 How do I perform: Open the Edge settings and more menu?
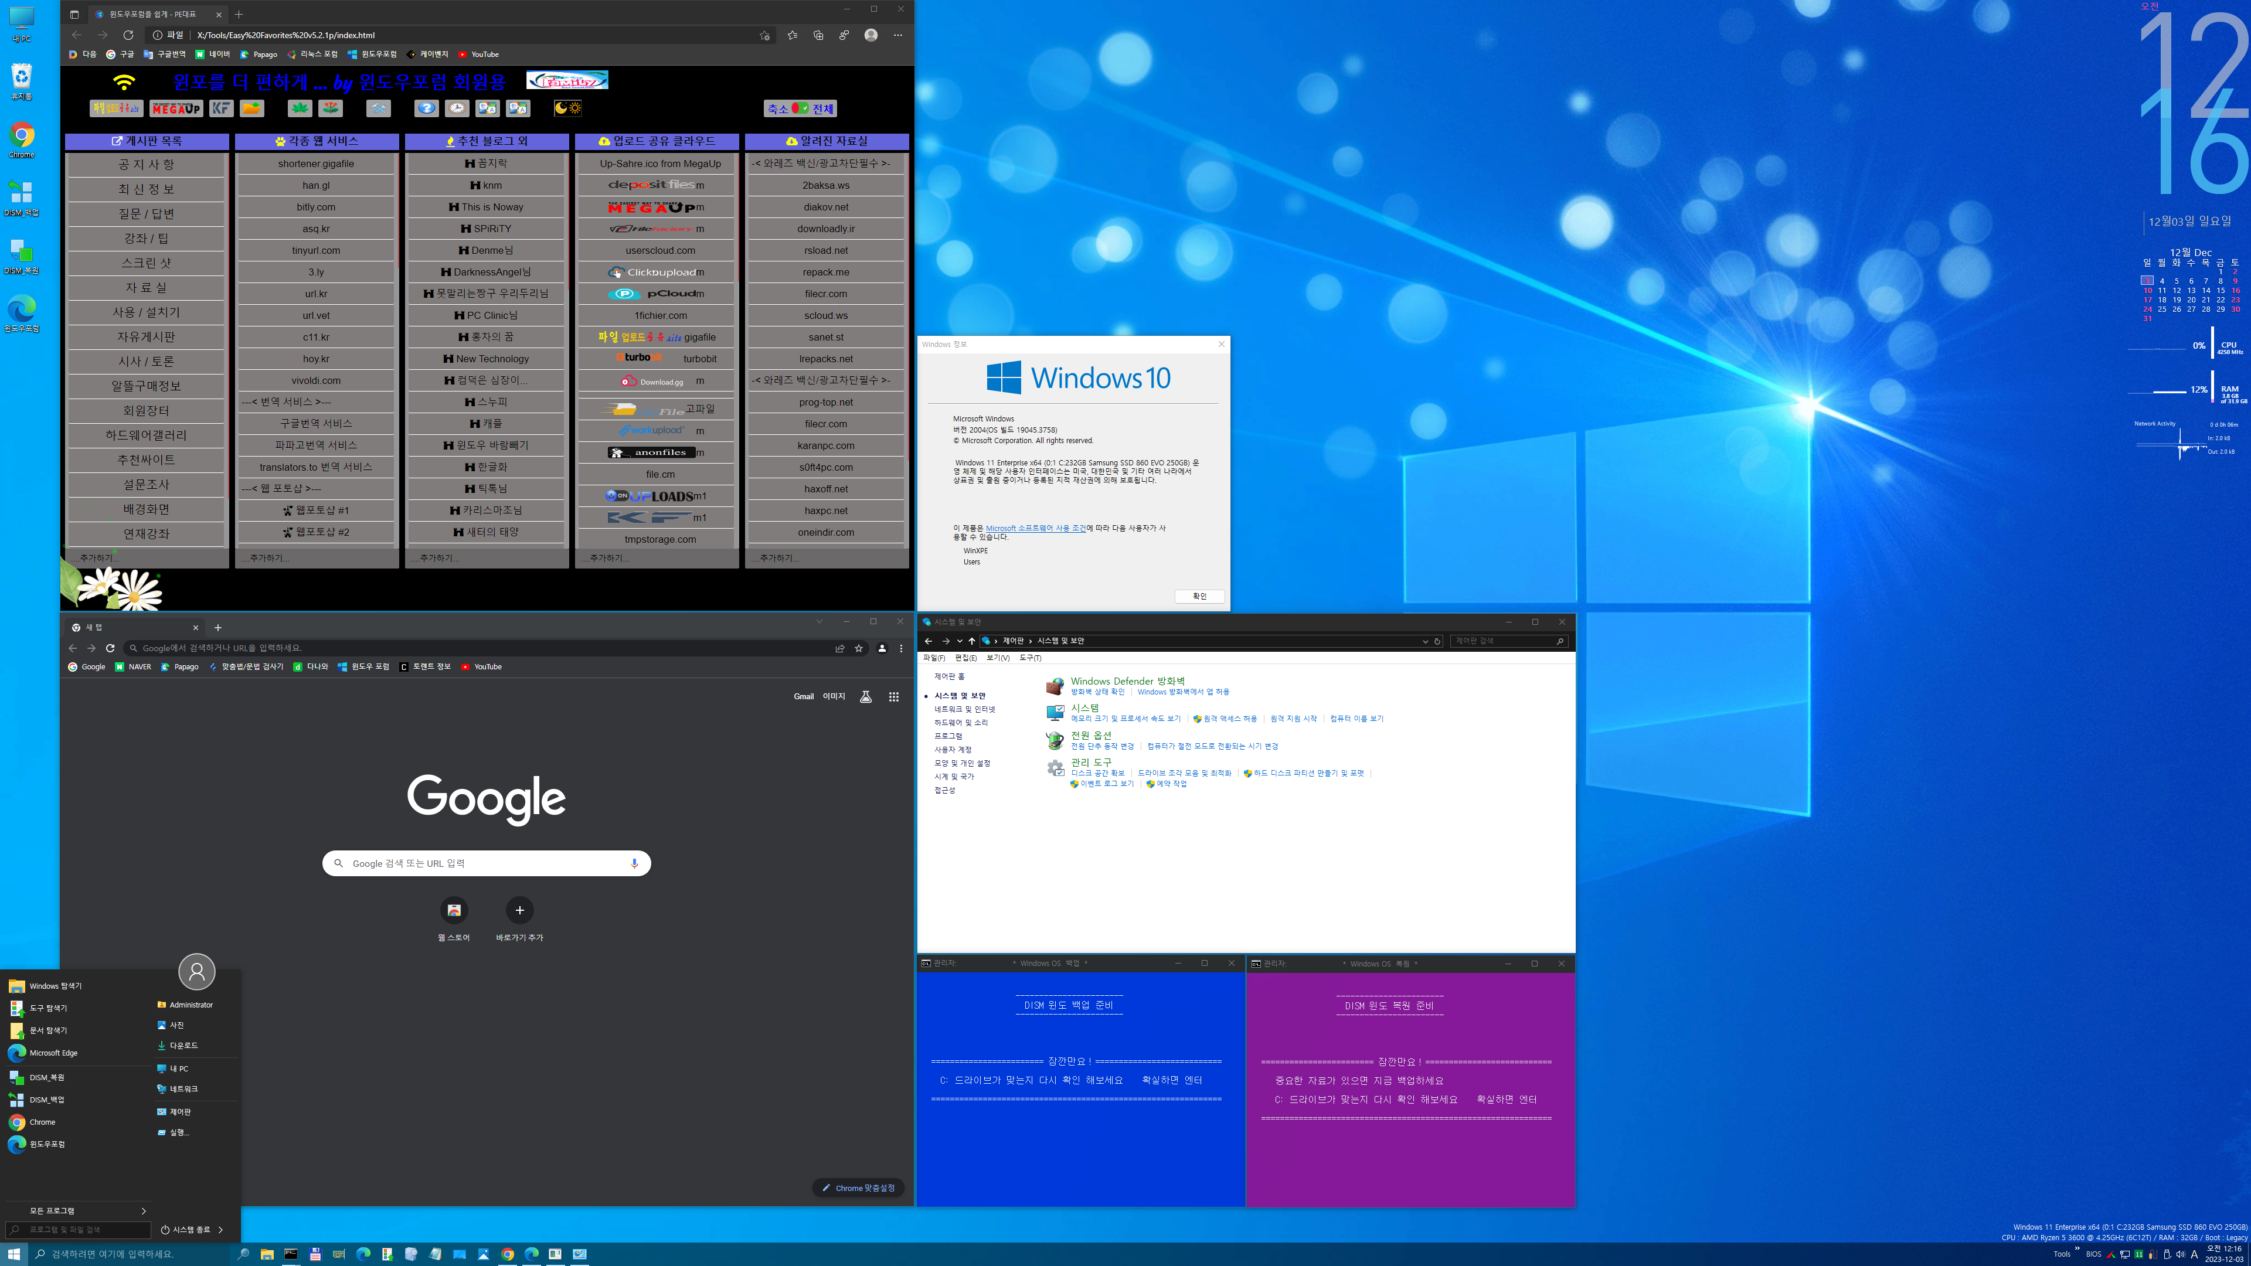(x=897, y=35)
